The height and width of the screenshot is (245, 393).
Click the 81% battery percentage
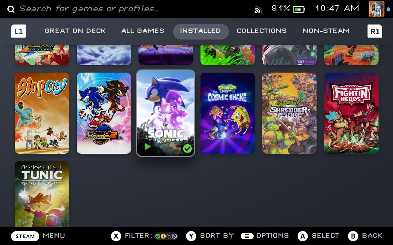(281, 9)
